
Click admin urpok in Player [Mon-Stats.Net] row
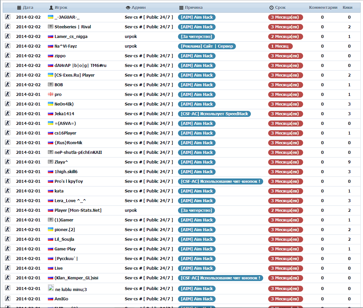[x=131, y=210]
